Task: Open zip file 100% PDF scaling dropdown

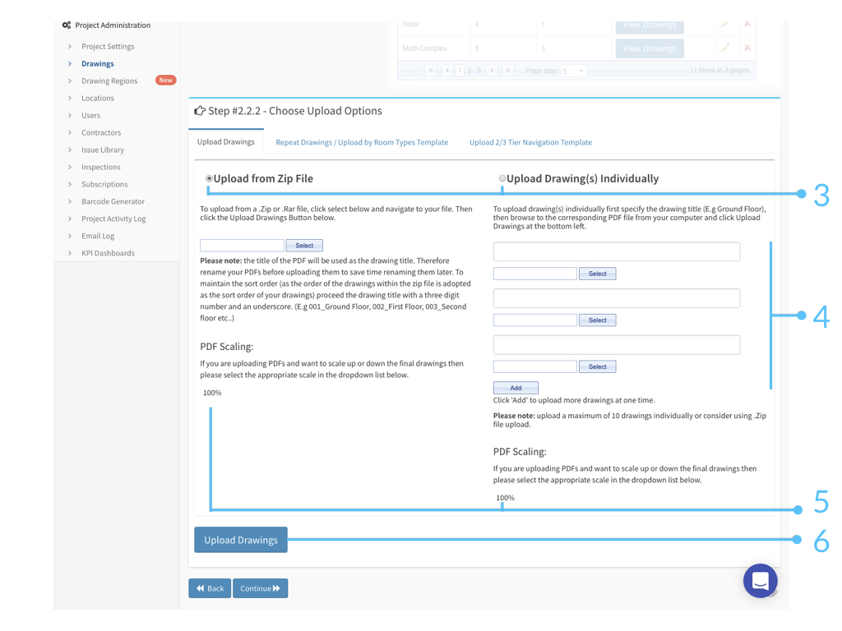Action: tap(212, 393)
